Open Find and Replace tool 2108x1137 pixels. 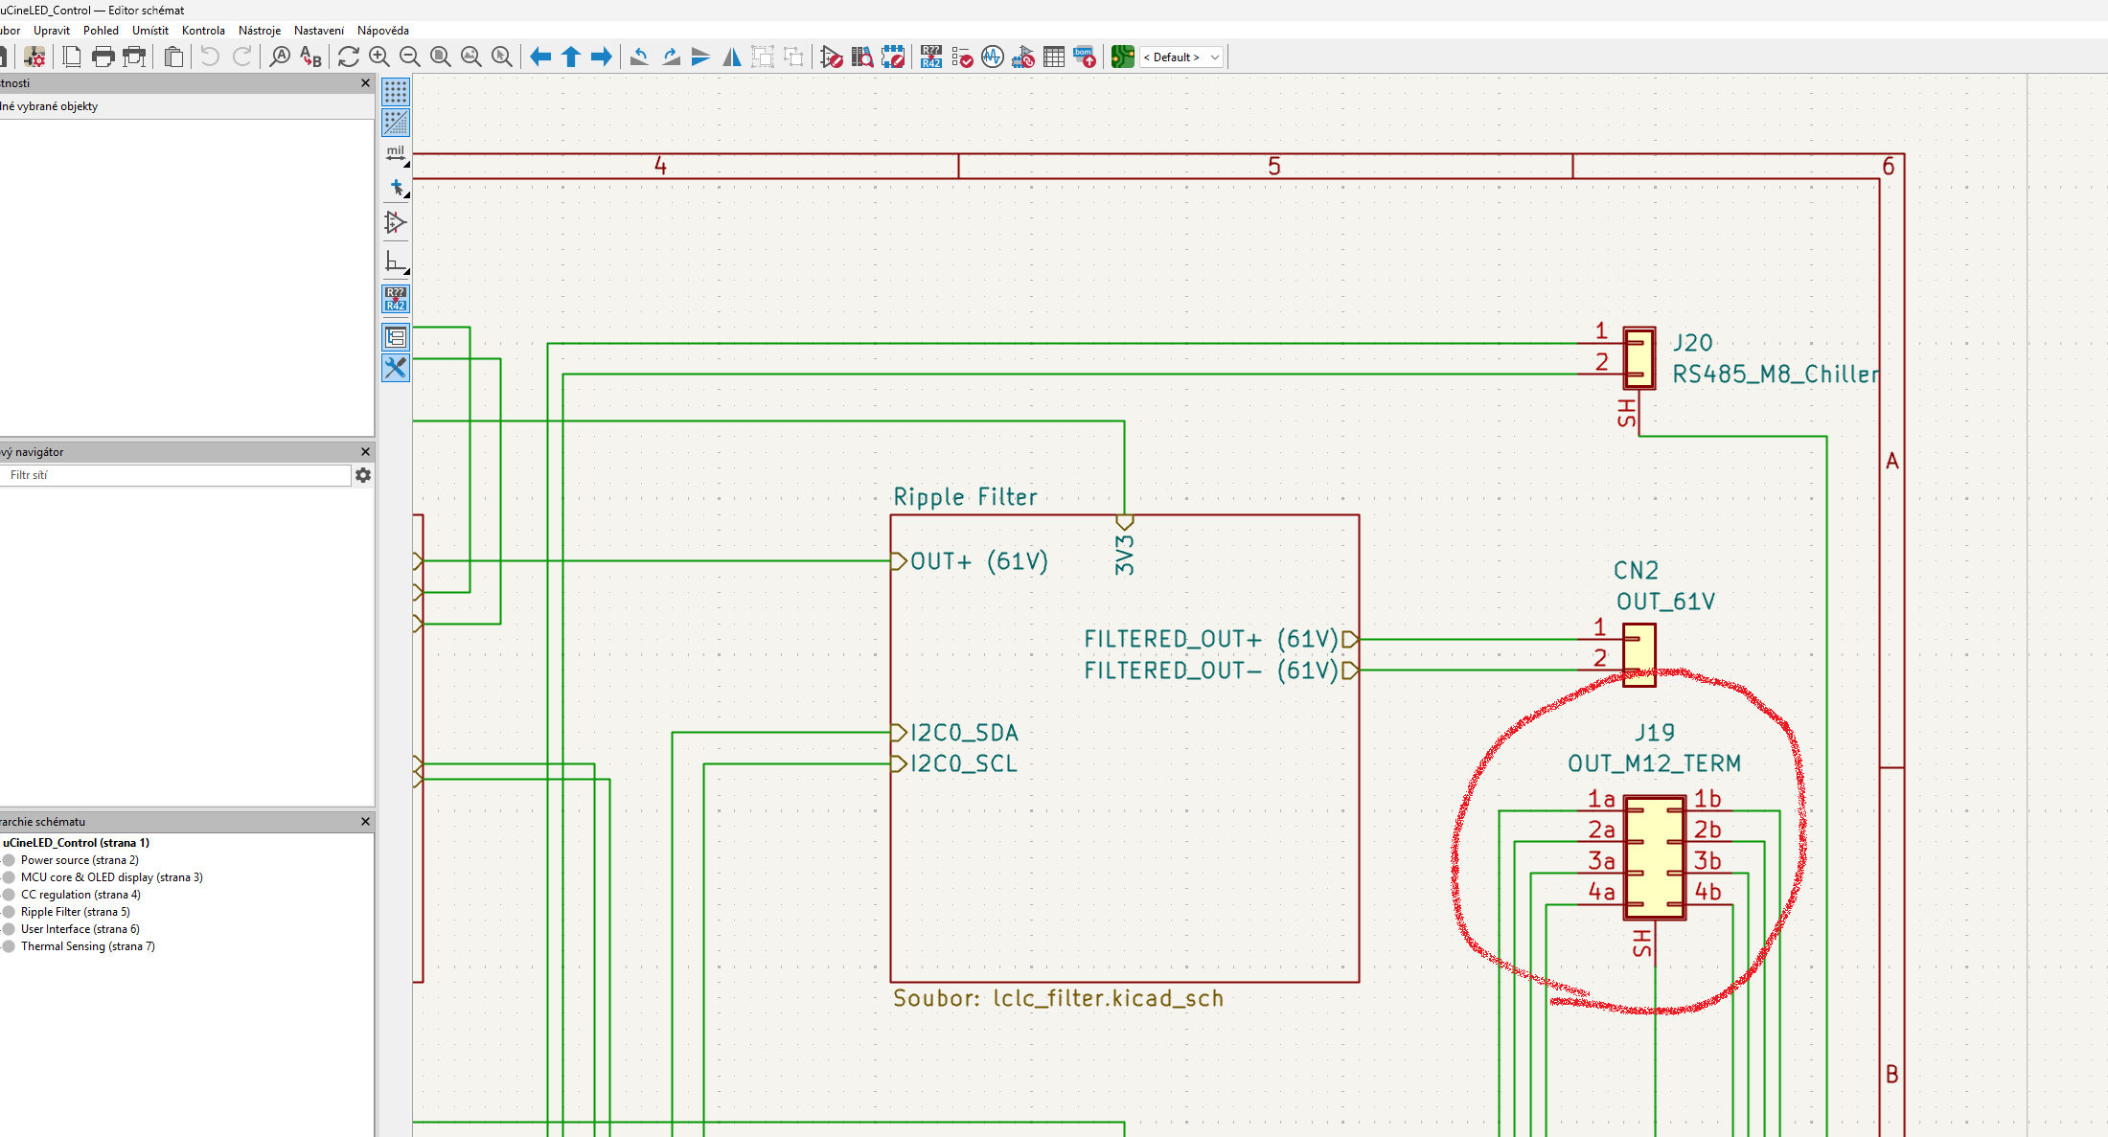(x=310, y=57)
